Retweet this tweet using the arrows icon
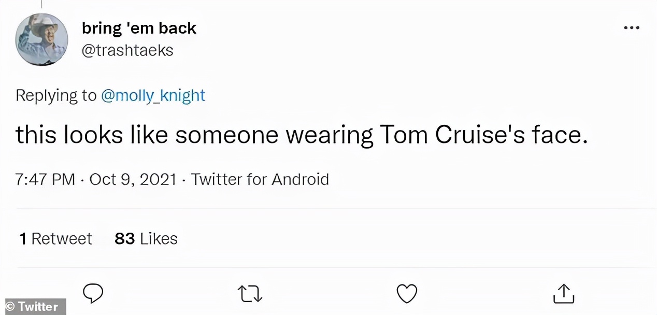 click(x=250, y=294)
